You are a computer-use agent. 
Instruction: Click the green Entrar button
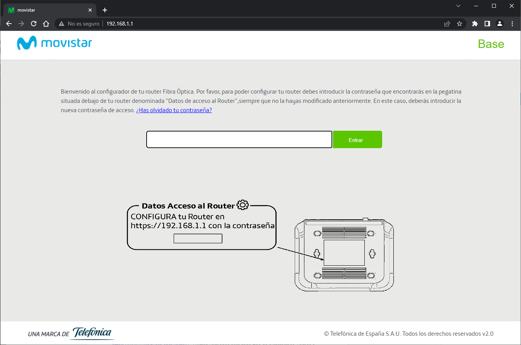coord(357,140)
